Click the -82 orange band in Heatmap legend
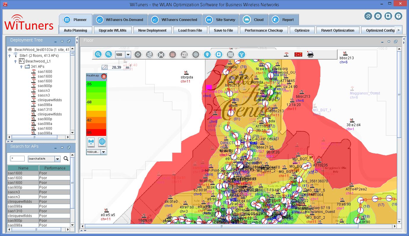409x236 pixels. point(96,120)
